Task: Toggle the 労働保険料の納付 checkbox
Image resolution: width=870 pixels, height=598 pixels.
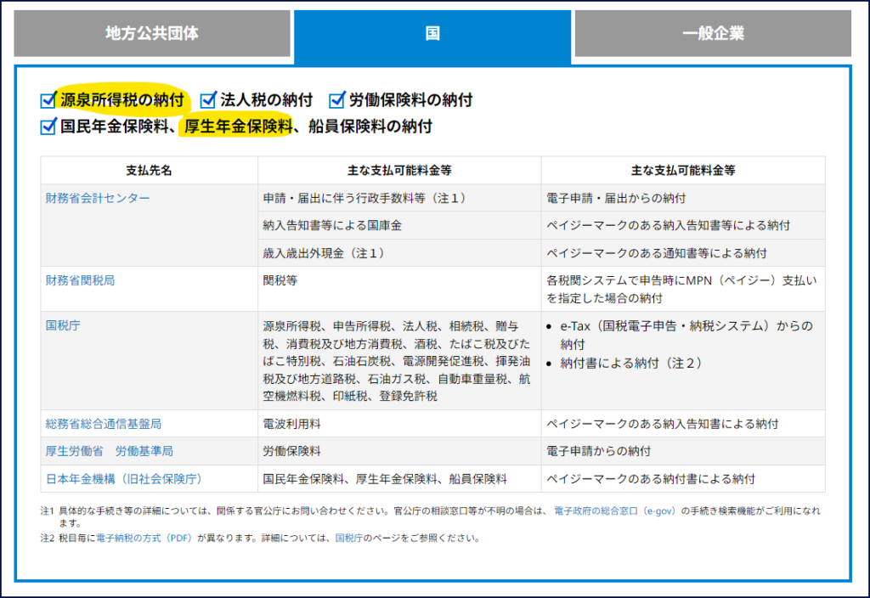Action: tap(337, 100)
